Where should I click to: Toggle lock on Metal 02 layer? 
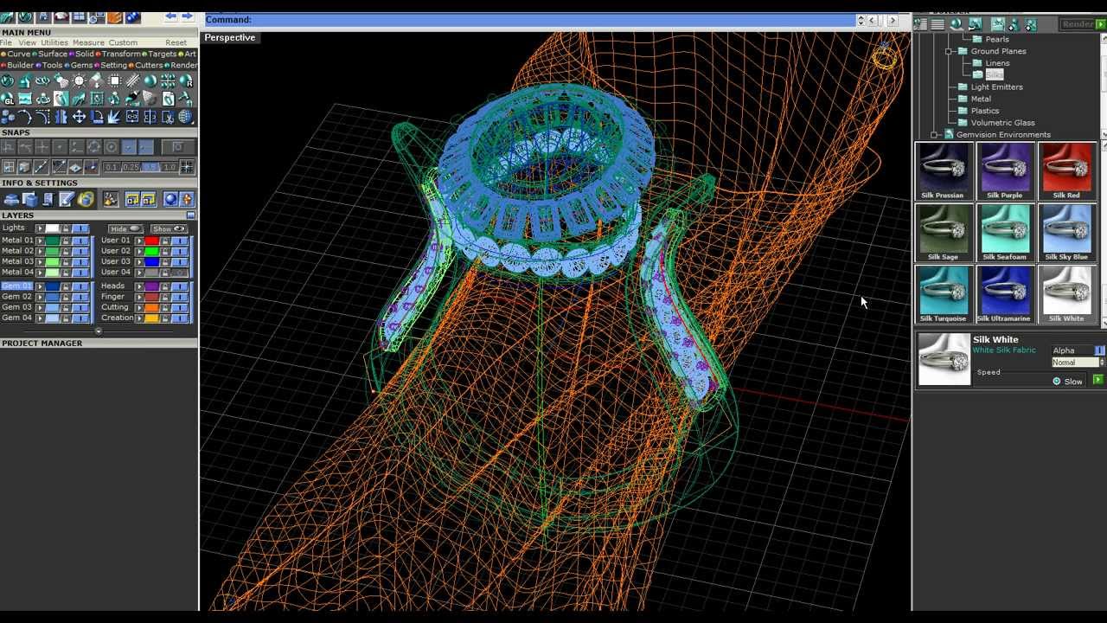[x=65, y=251]
